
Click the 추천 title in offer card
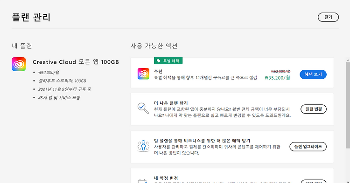158,71
